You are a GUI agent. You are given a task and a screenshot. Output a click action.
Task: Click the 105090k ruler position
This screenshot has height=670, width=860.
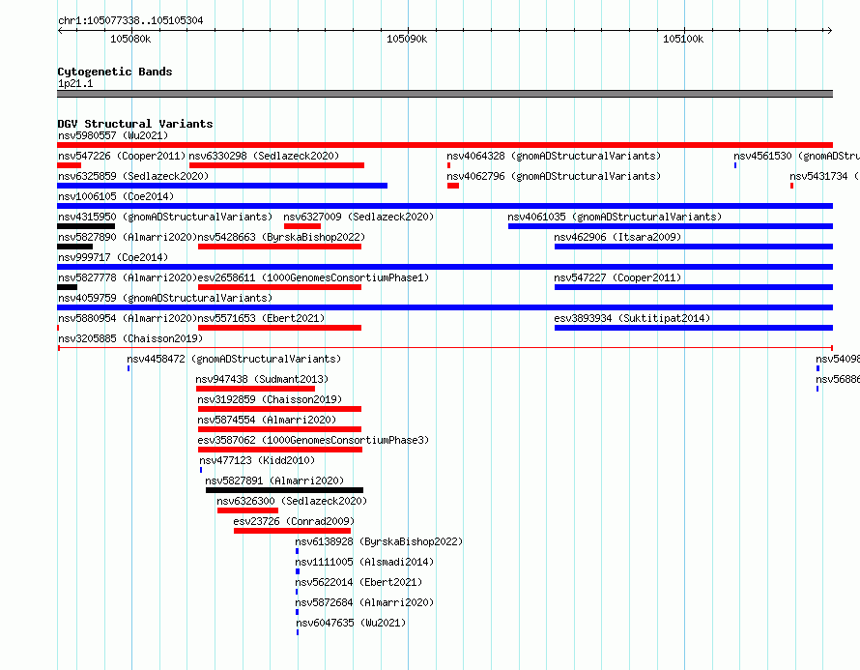407,39
